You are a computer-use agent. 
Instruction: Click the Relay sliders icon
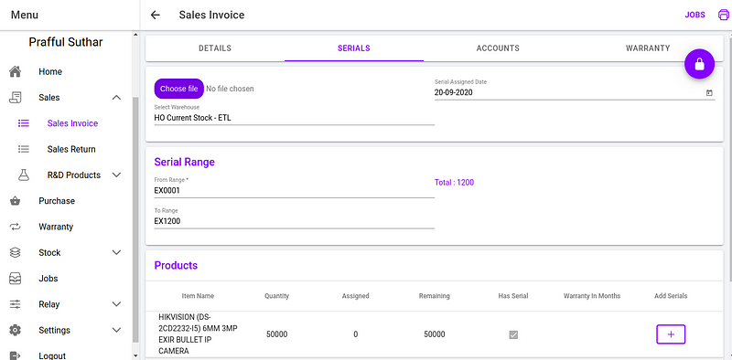coord(16,304)
